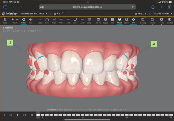Jump to the last stage

tap(32, 115)
